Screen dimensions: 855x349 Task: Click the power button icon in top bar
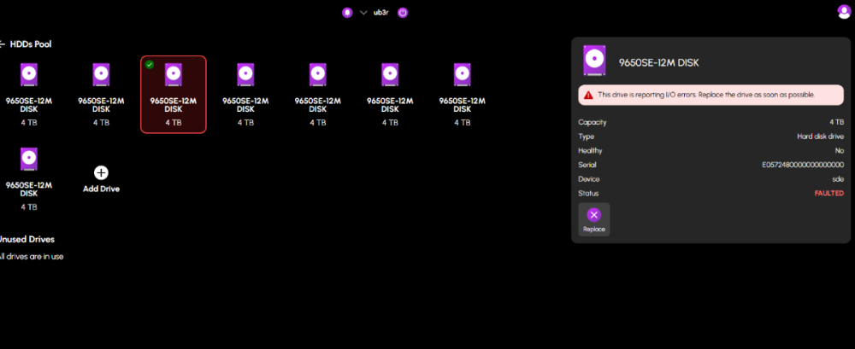click(403, 13)
